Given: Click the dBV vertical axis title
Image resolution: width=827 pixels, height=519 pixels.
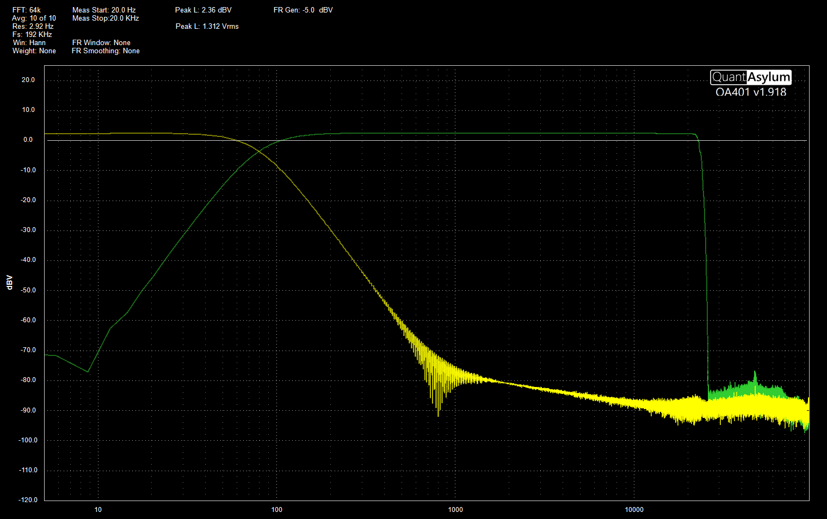Looking at the screenshot, I should tap(10, 283).
